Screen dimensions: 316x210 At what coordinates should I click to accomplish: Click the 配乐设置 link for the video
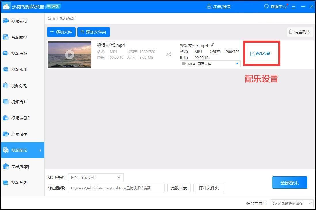pyautogui.click(x=261, y=53)
